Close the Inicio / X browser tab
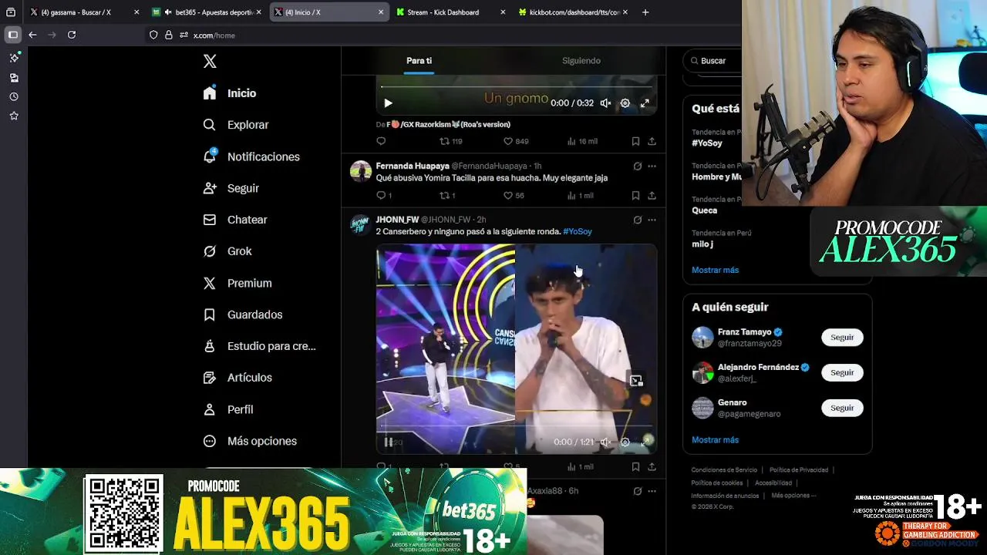 pyautogui.click(x=381, y=12)
